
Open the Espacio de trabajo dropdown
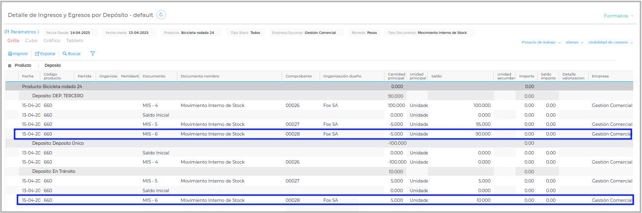click(541, 43)
